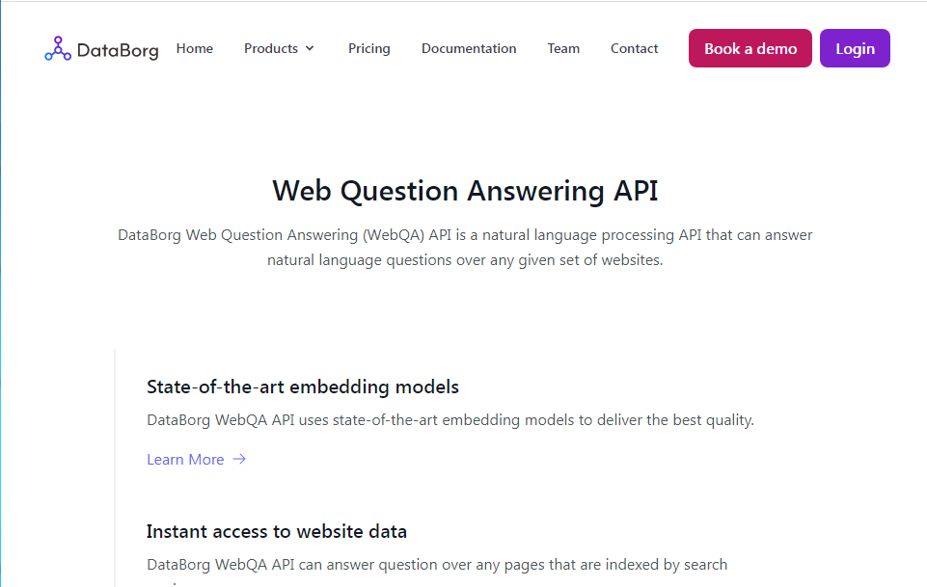Image resolution: width=927 pixels, height=587 pixels.
Task: Open the Contact page
Action: [634, 48]
